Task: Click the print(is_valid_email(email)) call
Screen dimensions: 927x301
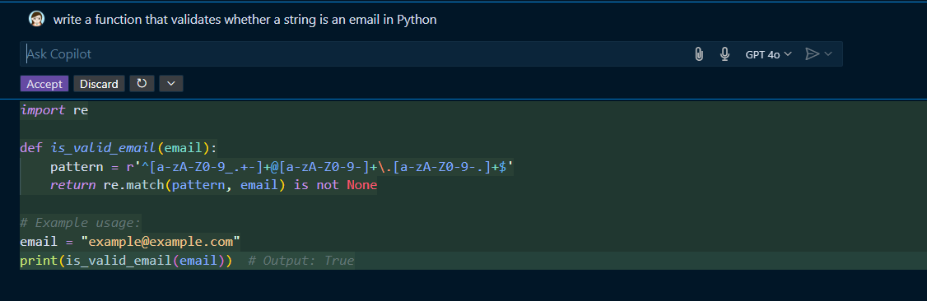Action: 126,260
